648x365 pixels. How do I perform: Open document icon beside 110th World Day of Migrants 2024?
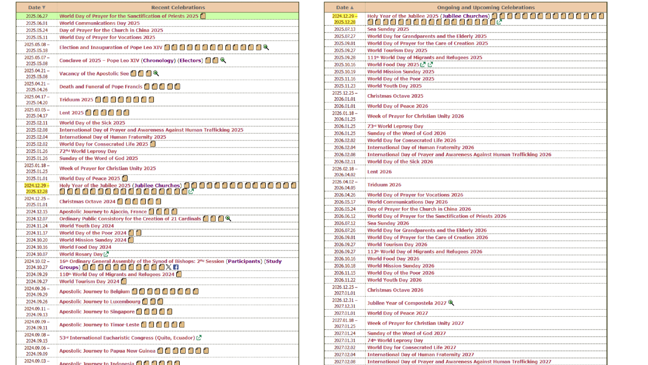[179, 275]
